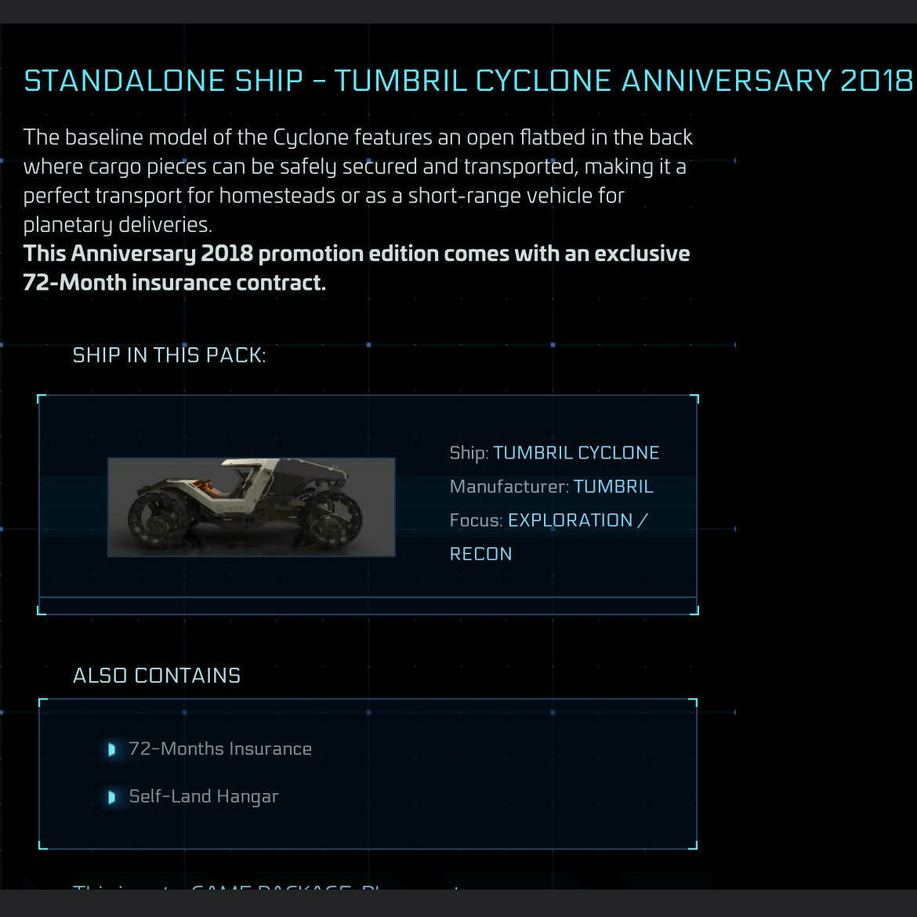
Task: Click the Standalone Ship Tumbril Cyclone title
Action: (x=468, y=81)
